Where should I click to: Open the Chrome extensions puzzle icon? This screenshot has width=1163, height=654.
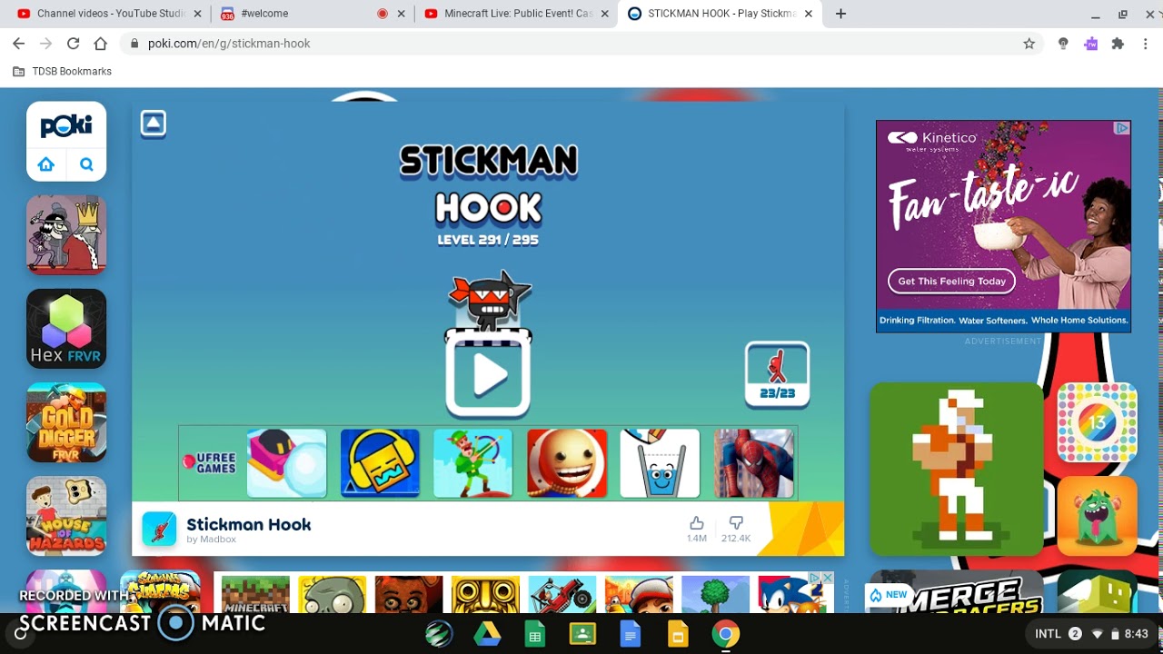(1118, 44)
